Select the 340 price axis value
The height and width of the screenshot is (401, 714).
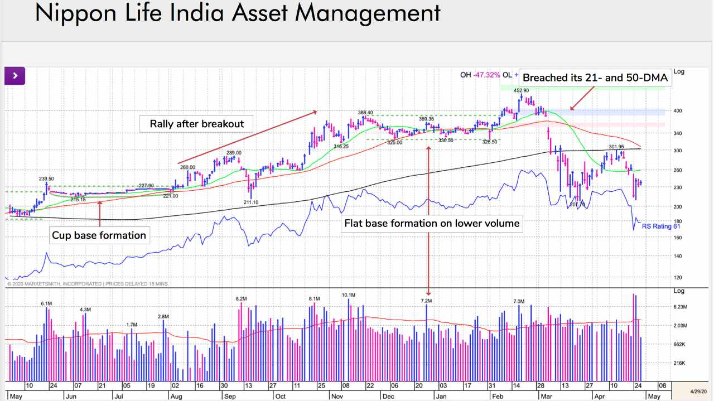coord(679,133)
